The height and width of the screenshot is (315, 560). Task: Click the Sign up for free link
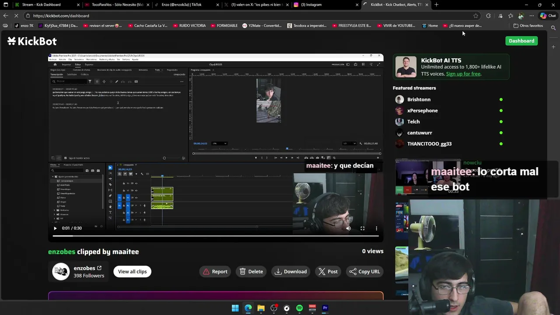463,74
